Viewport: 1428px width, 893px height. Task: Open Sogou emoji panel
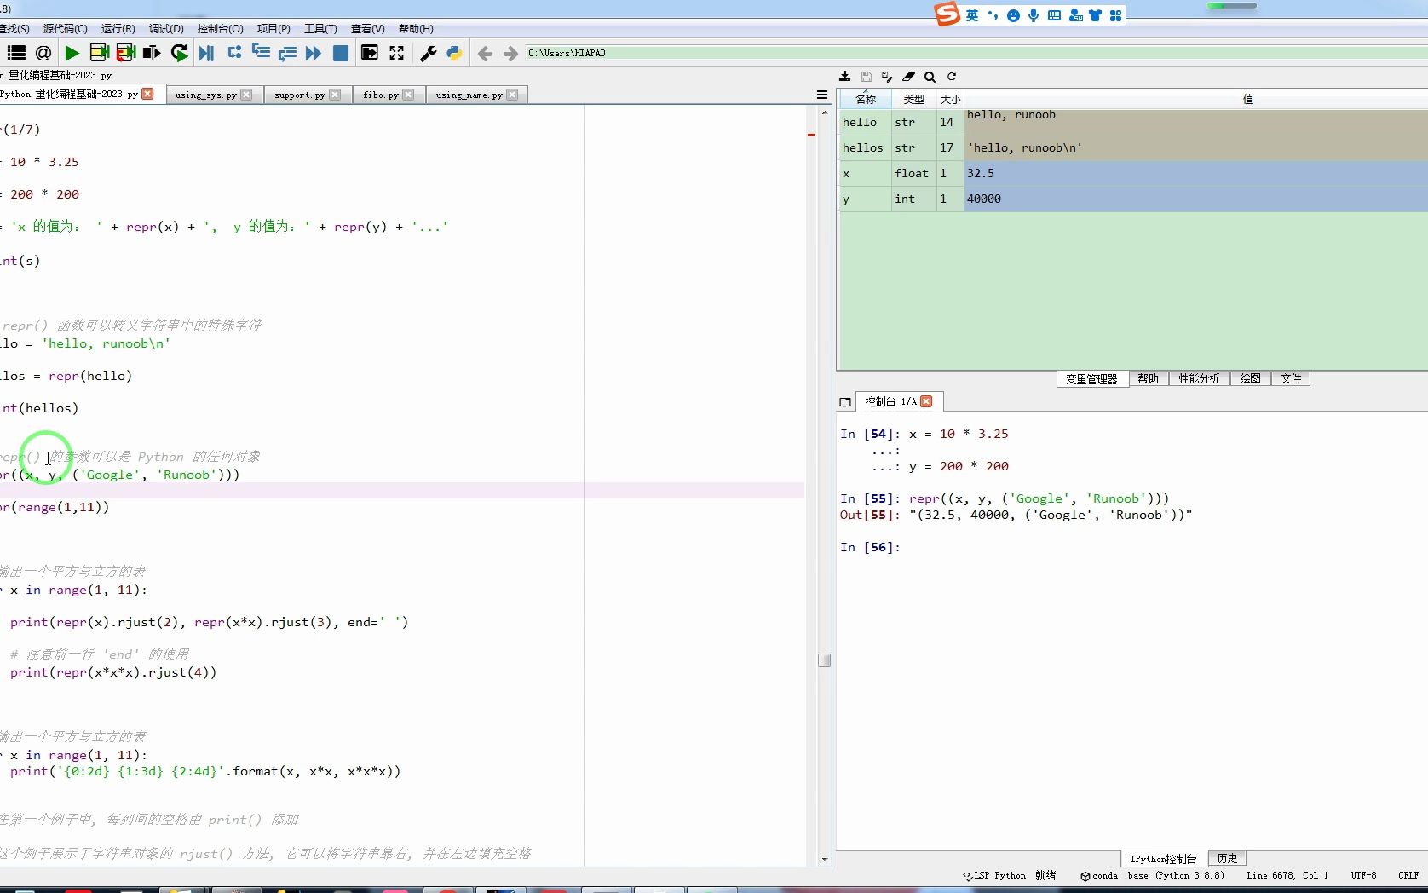coord(1013,15)
